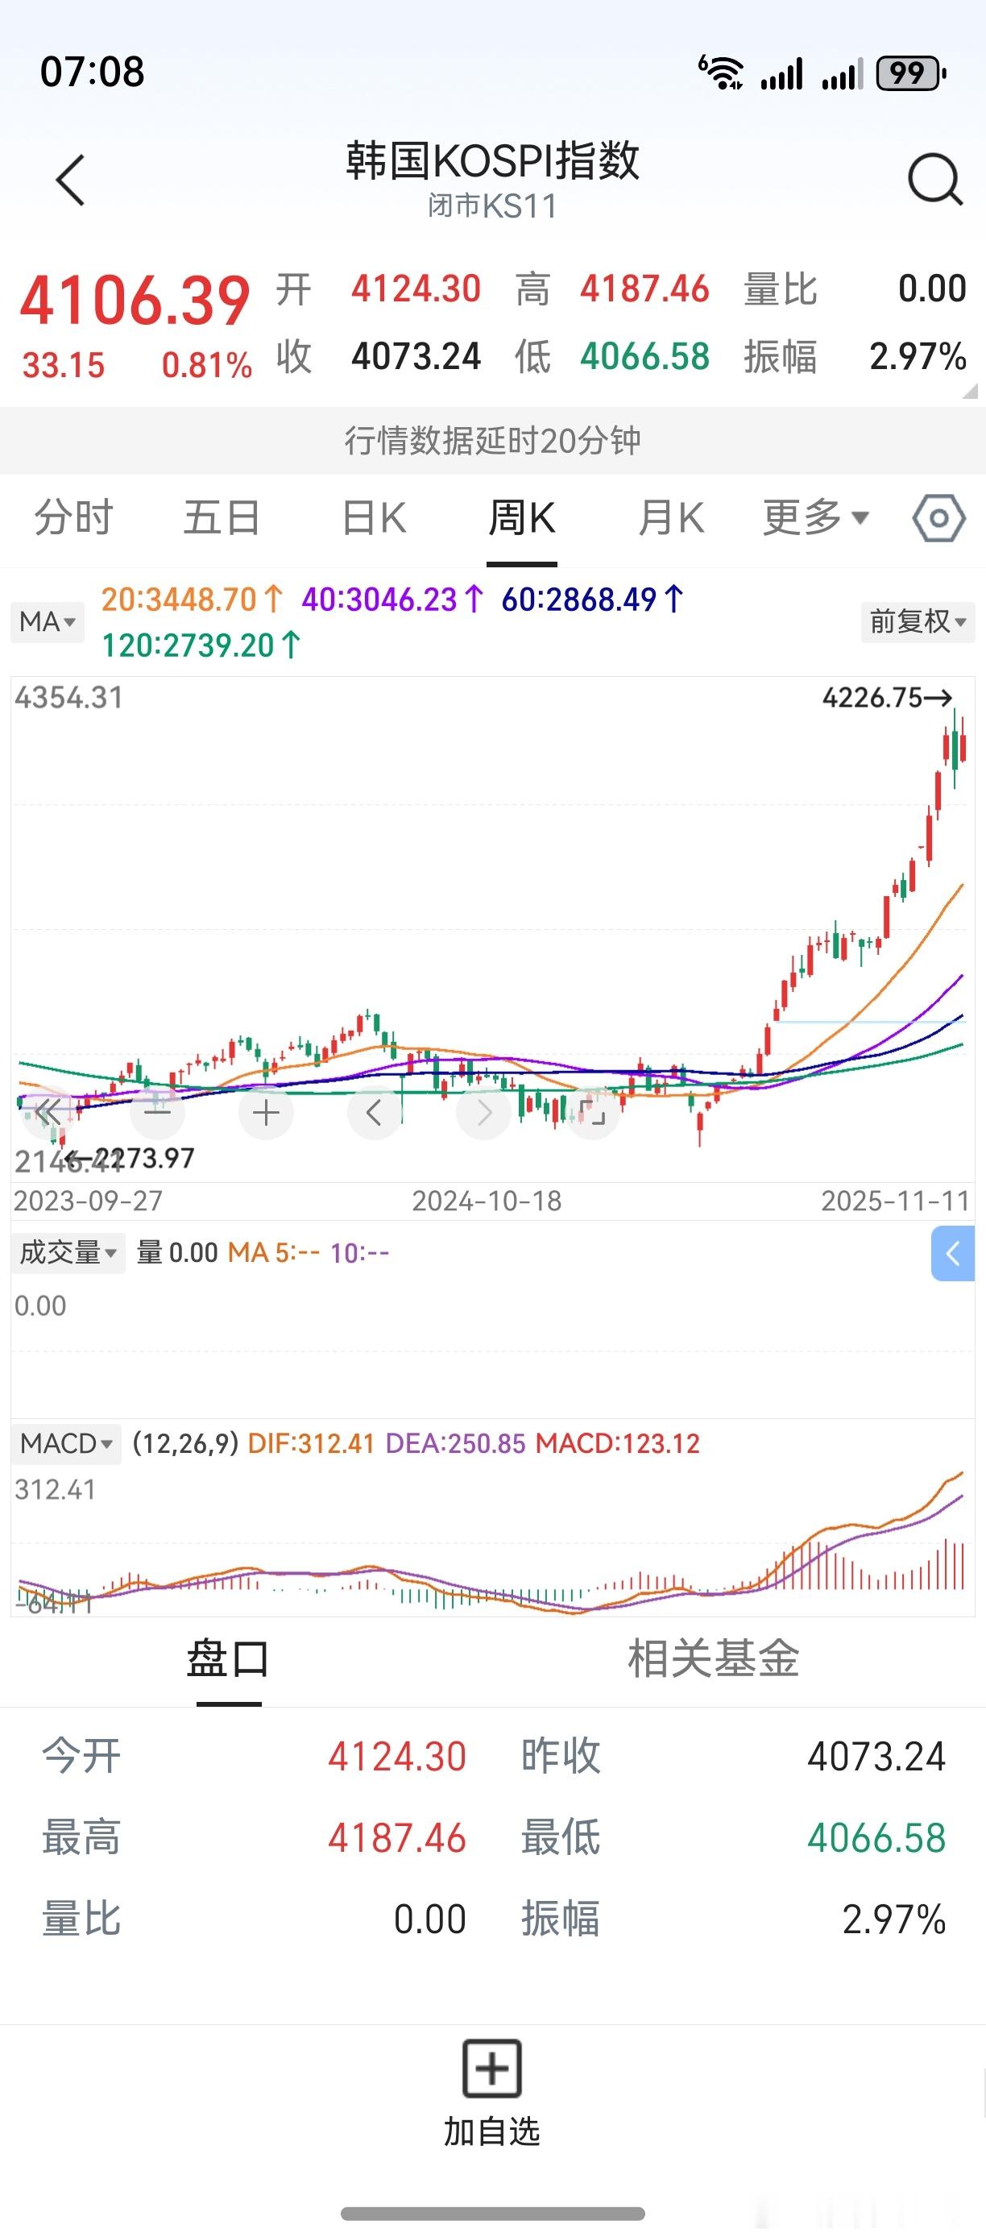Viewport: 986px width, 2237px height.
Task: Tap the date label 2023-09-27
Action: [88, 1201]
